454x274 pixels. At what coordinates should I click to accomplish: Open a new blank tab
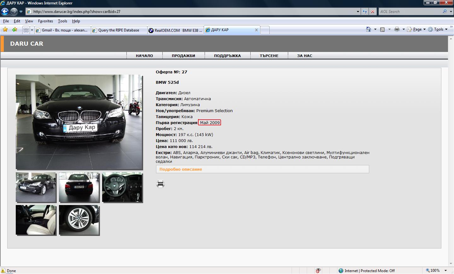(265, 30)
